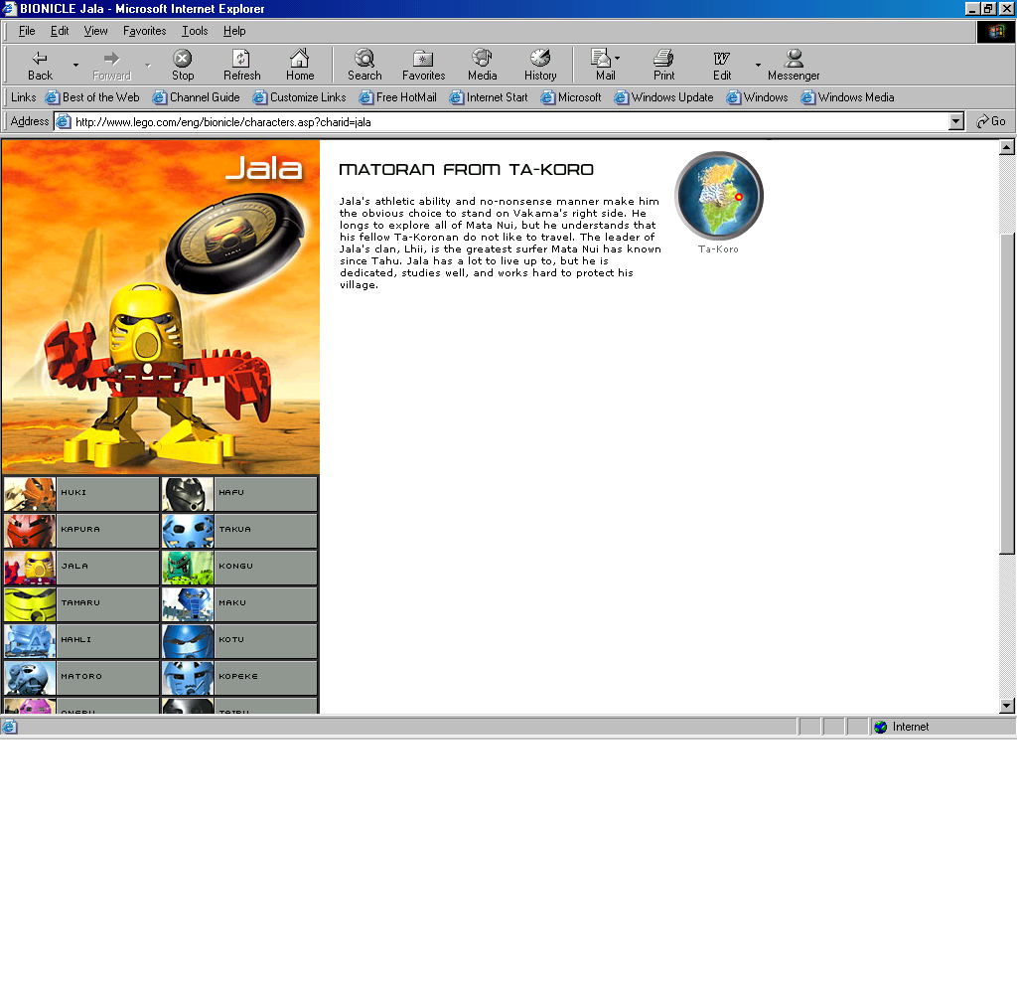Select the Takua character thumbnail

click(188, 531)
